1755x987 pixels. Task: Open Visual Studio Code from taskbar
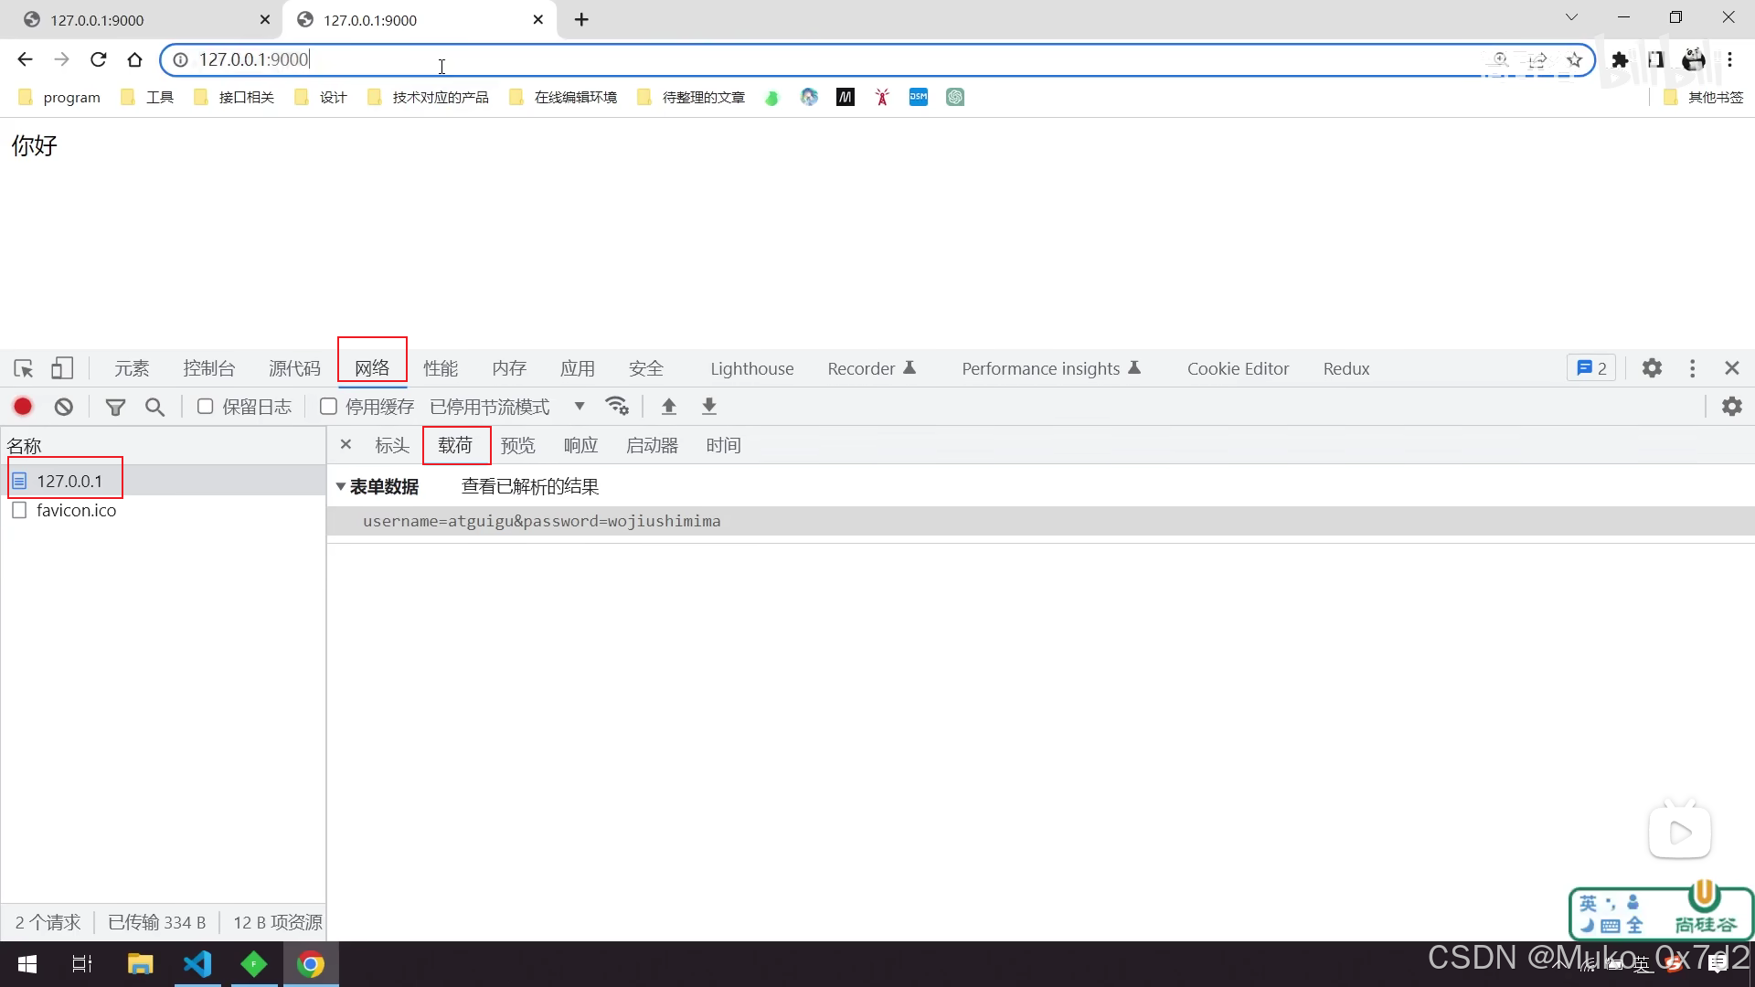tap(197, 964)
